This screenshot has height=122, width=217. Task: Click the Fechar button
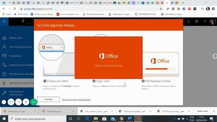48,99
